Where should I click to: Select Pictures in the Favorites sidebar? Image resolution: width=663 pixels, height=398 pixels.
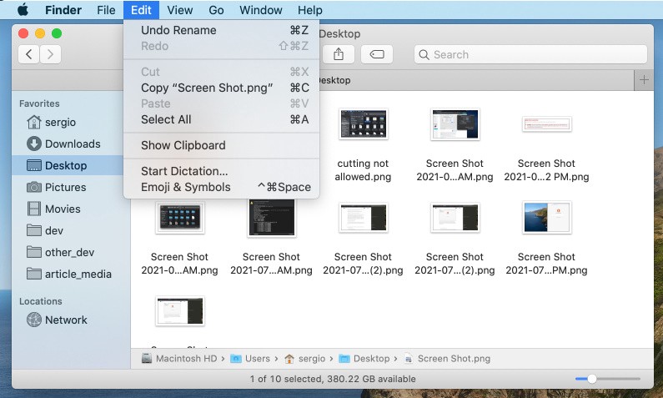pyautogui.click(x=65, y=187)
